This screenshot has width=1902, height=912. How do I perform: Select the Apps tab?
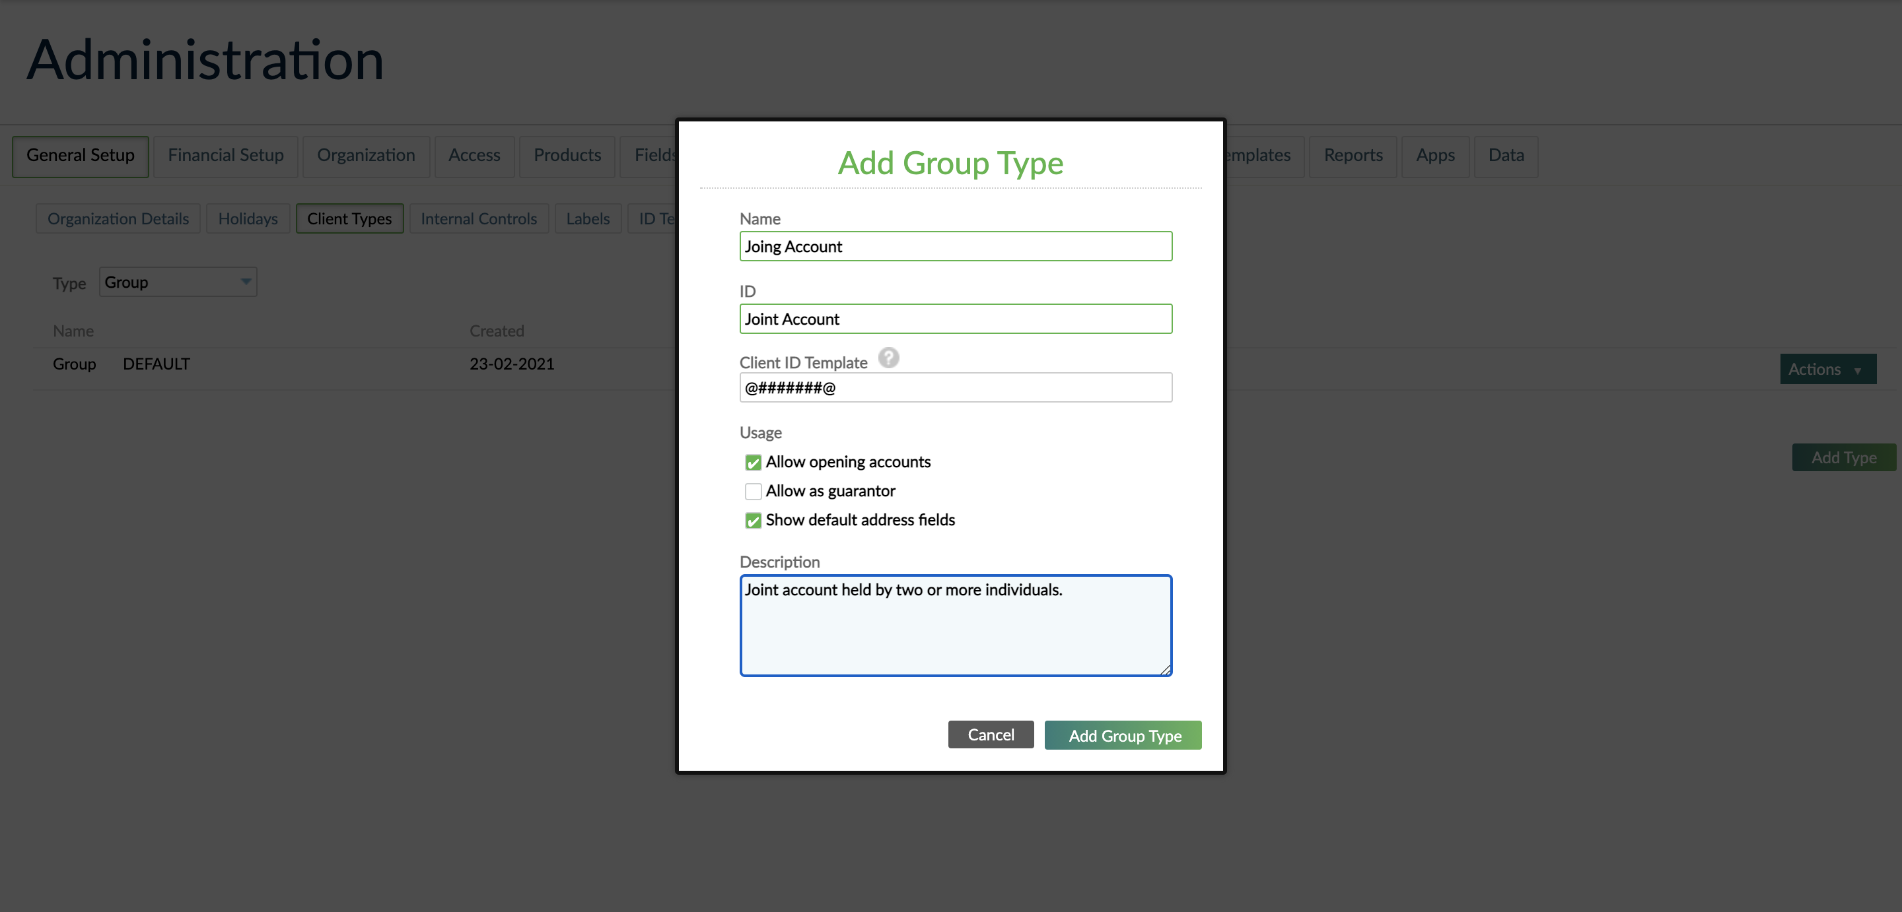coord(1435,156)
